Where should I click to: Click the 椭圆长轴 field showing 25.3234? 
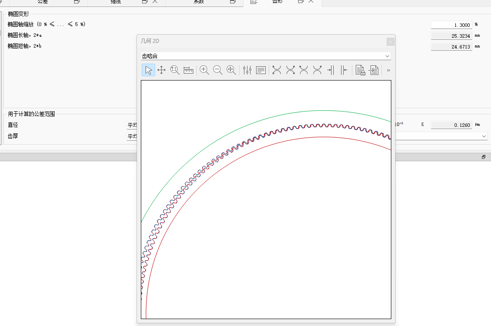point(451,36)
